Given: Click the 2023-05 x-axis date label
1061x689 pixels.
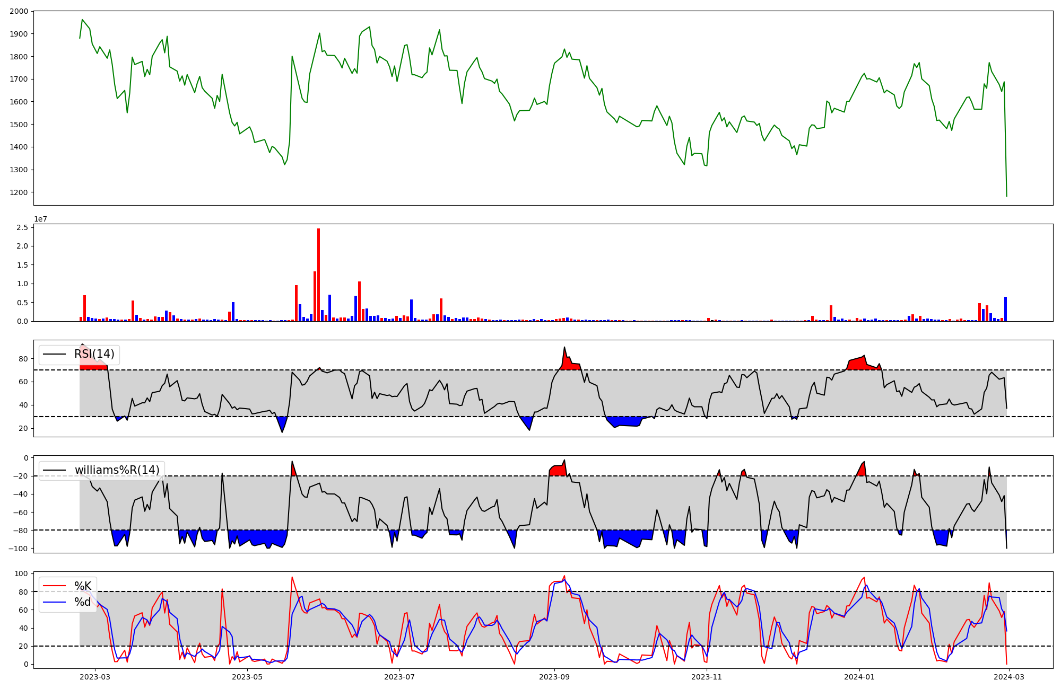Looking at the screenshot, I should coord(247,677).
